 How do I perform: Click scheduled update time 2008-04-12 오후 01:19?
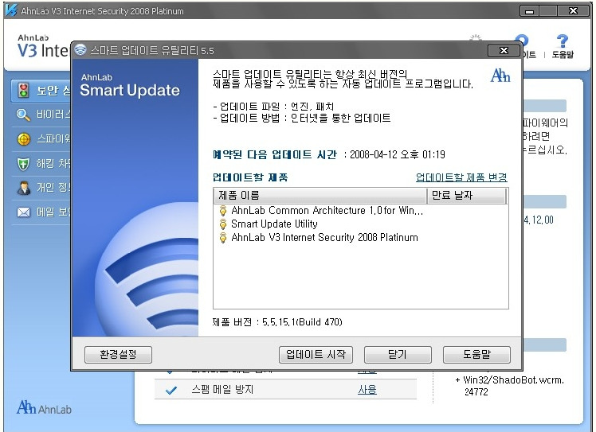(398, 154)
